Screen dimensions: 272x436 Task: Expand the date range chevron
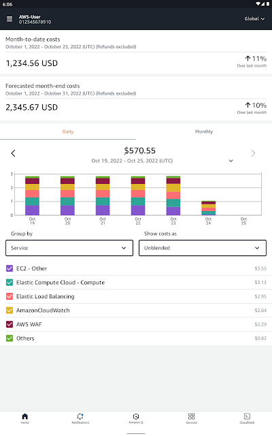point(231,161)
